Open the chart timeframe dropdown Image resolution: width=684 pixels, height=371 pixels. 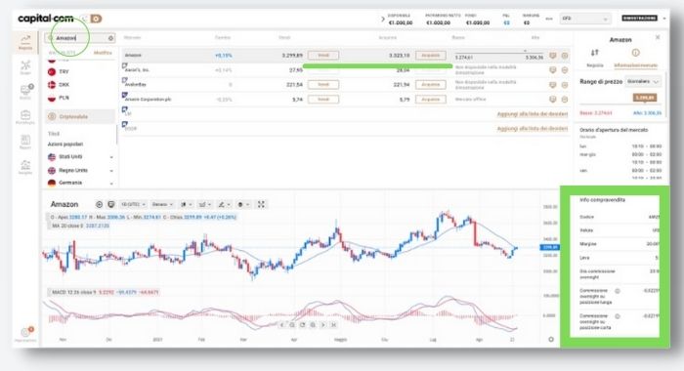134,204
